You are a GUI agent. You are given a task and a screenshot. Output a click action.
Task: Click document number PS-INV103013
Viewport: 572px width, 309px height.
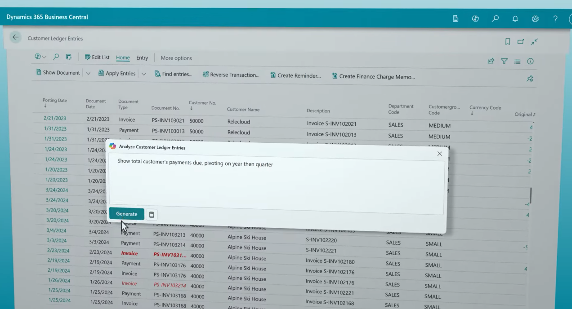(169, 132)
